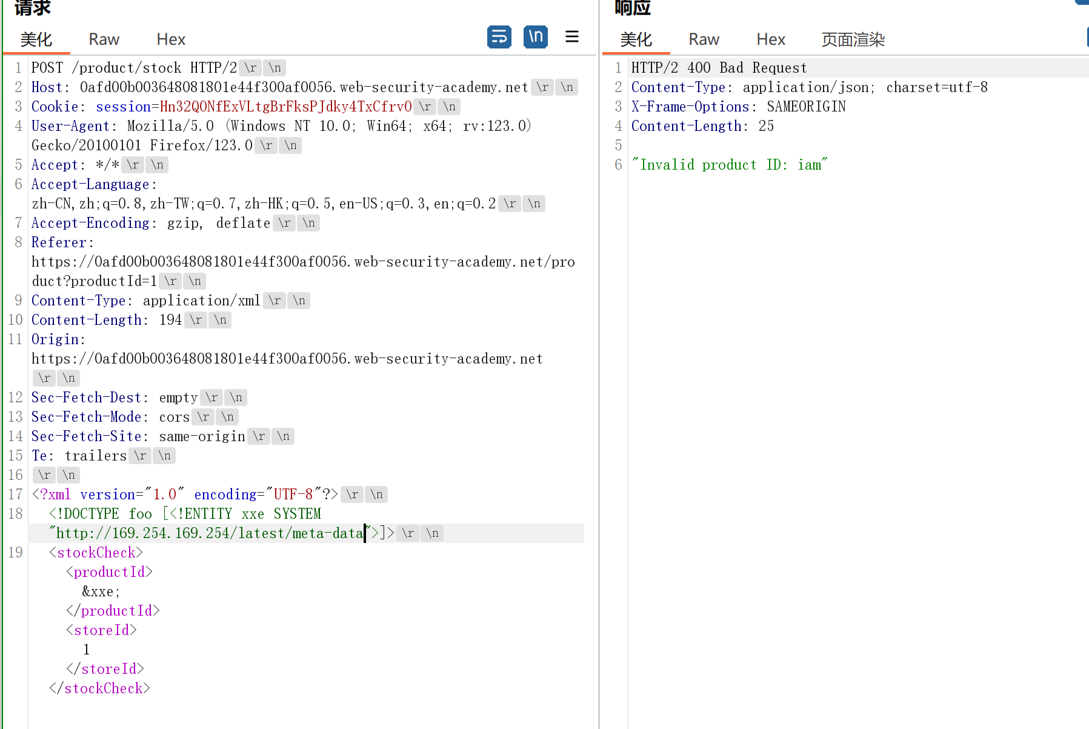Click the 169.254.169.254 meta-data URL
This screenshot has height=729, width=1089.
[210, 533]
